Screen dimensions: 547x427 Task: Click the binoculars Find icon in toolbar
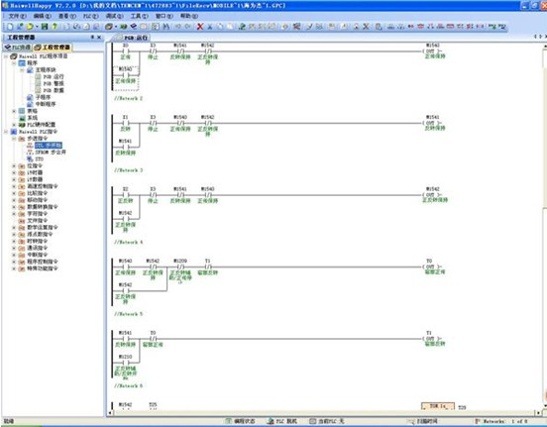coord(166,27)
